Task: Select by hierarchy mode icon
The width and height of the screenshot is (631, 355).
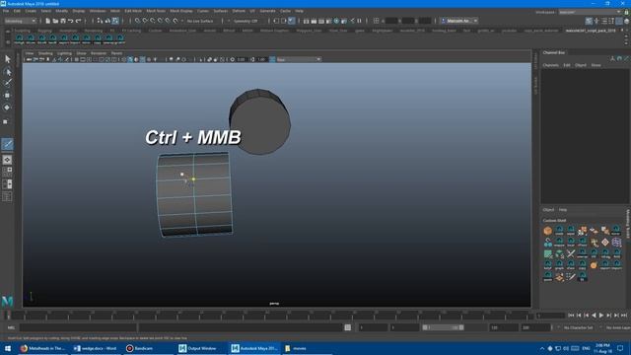Action: tap(100, 21)
